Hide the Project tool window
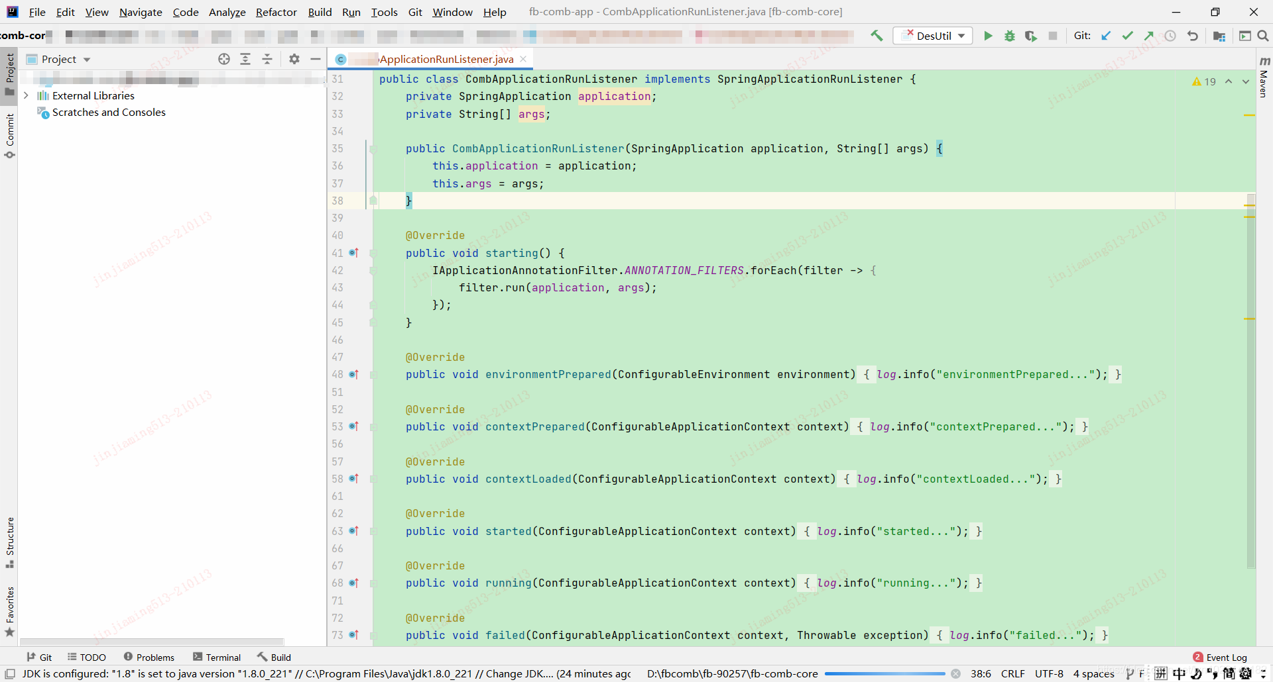Viewport: 1273px width, 682px height. coord(316,59)
